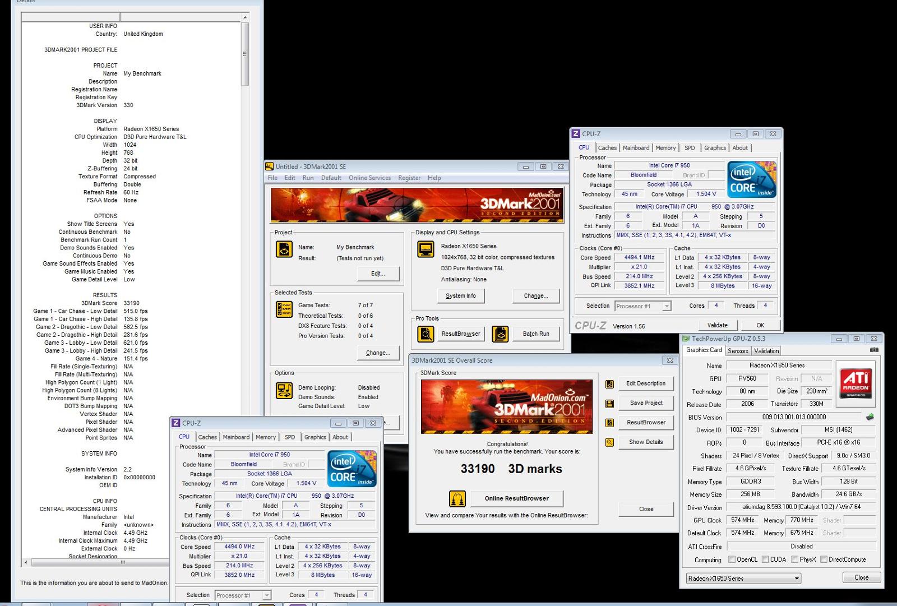The height and width of the screenshot is (606, 897).
Task: Click the Edit... button in Project section
Action: pyautogui.click(x=378, y=274)
